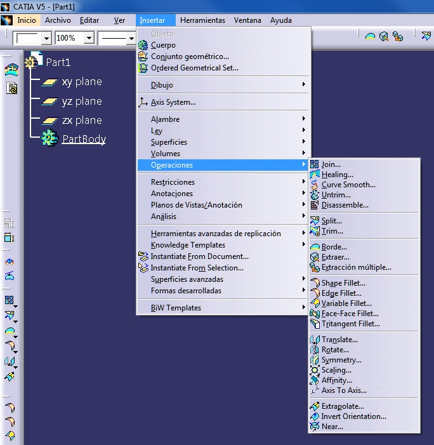The width and height of the screenshot is (434, 445).
Task: Click the Tritangent Fillet icon
Action: pos(314,324)
